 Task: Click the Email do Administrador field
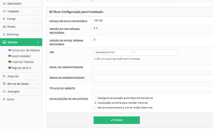click(x=153, y=68)
